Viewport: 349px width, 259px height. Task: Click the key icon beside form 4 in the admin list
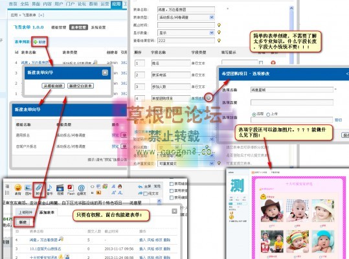tap(95, 62)
